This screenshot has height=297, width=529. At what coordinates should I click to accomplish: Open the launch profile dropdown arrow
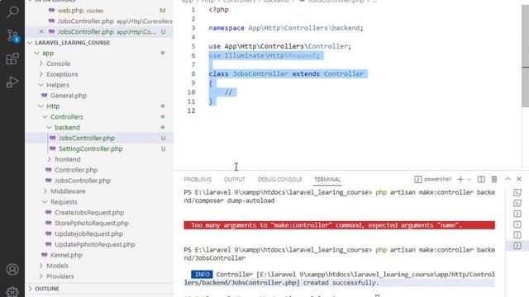point(469,180)
